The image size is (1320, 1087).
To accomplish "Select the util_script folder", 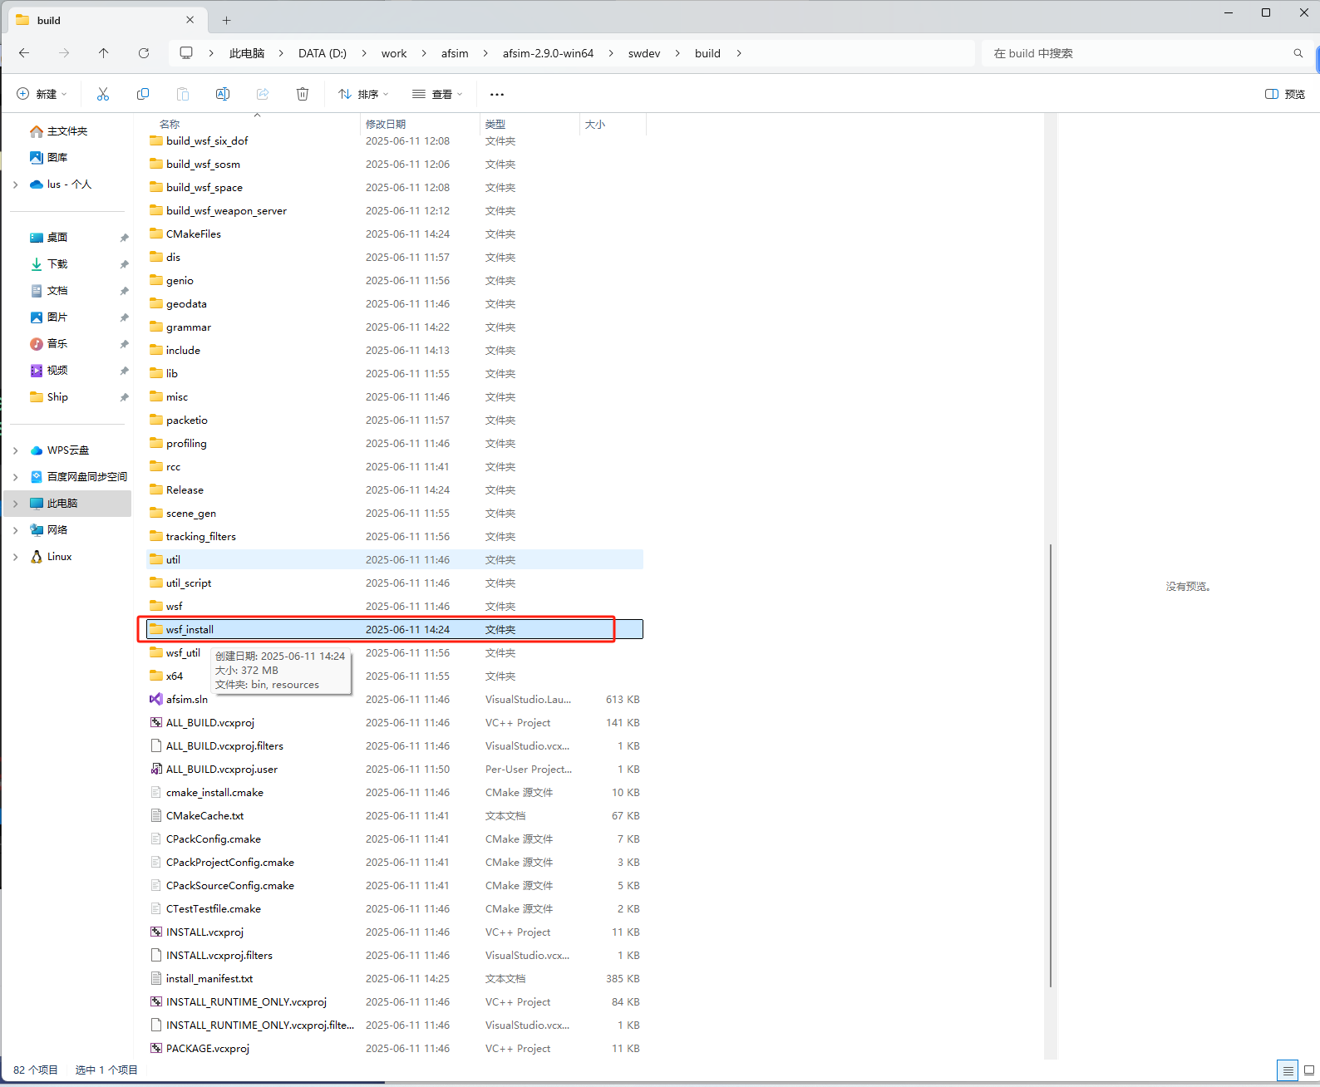I will click(x=395, y=583).
